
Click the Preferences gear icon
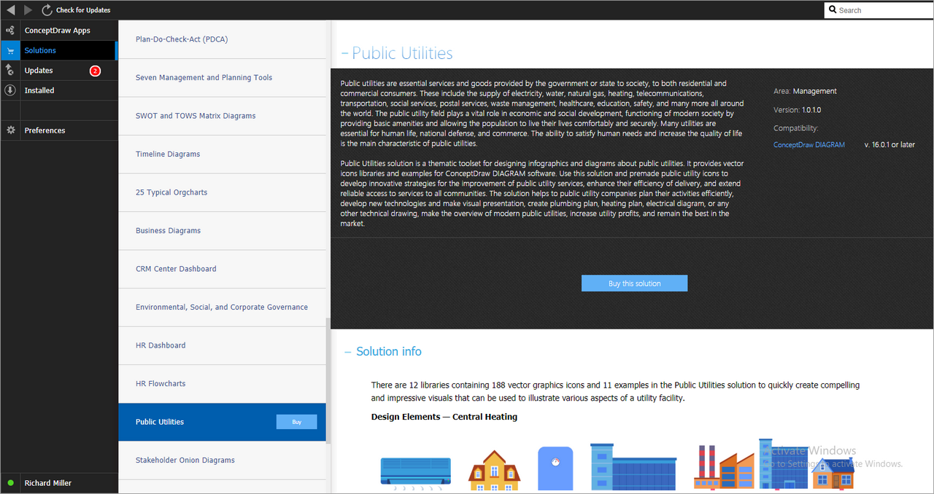(x=10, y=130)
